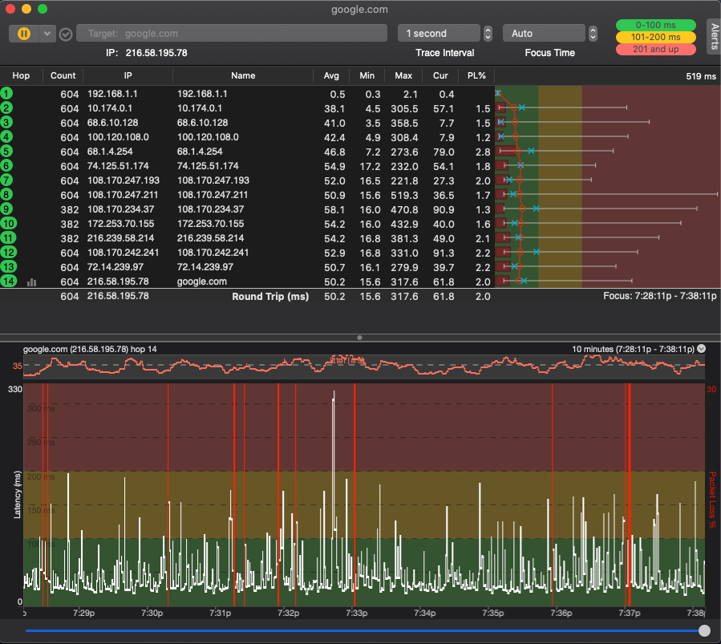The height and width of the screenshot is (644, 721).
Task: Select the hop 5 green circle icon
Action: tap(6, 152)
